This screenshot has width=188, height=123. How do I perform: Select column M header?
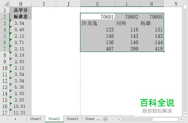[151, 4]
